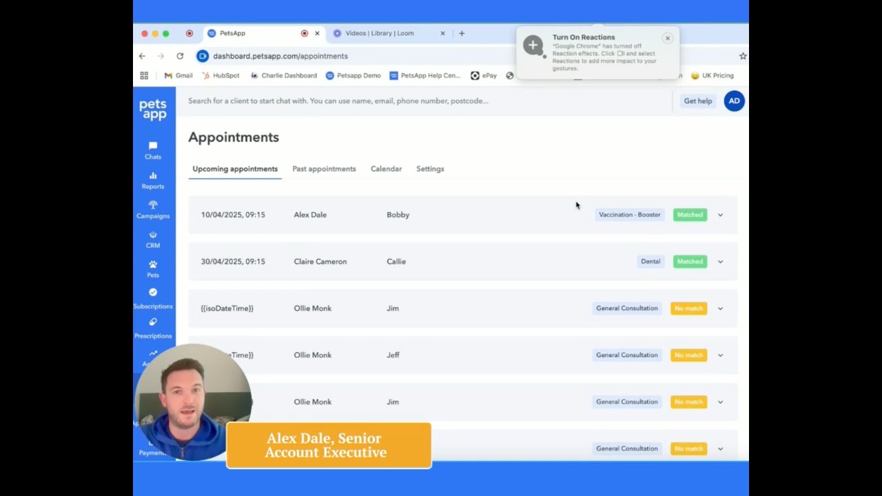Click Matched badge on Alex Dale row
The width and height of the screenshot is (882, 496).
pos(690,215)
